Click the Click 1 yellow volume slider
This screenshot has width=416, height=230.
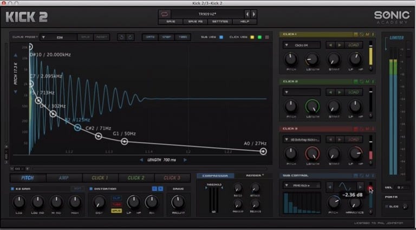(370, 56)
